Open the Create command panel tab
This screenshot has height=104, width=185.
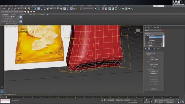pyautogui.click(x=145, y=27)
